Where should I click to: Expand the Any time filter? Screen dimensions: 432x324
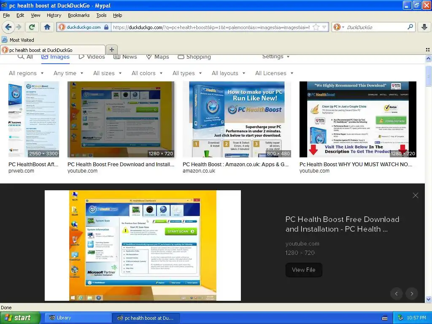point(68,73)
